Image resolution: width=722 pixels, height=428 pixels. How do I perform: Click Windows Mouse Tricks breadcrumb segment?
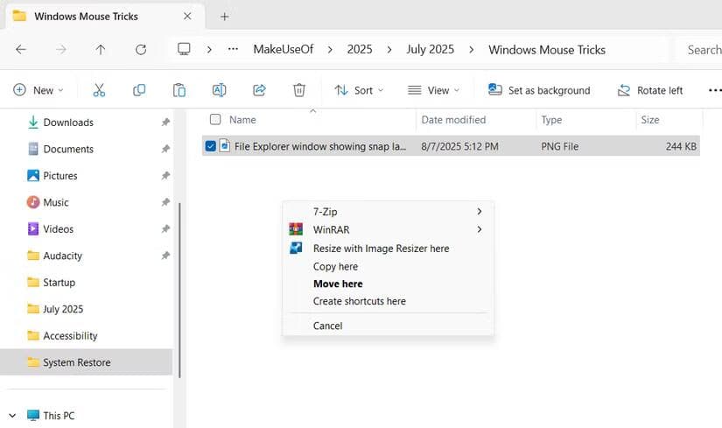coord(547,50)
